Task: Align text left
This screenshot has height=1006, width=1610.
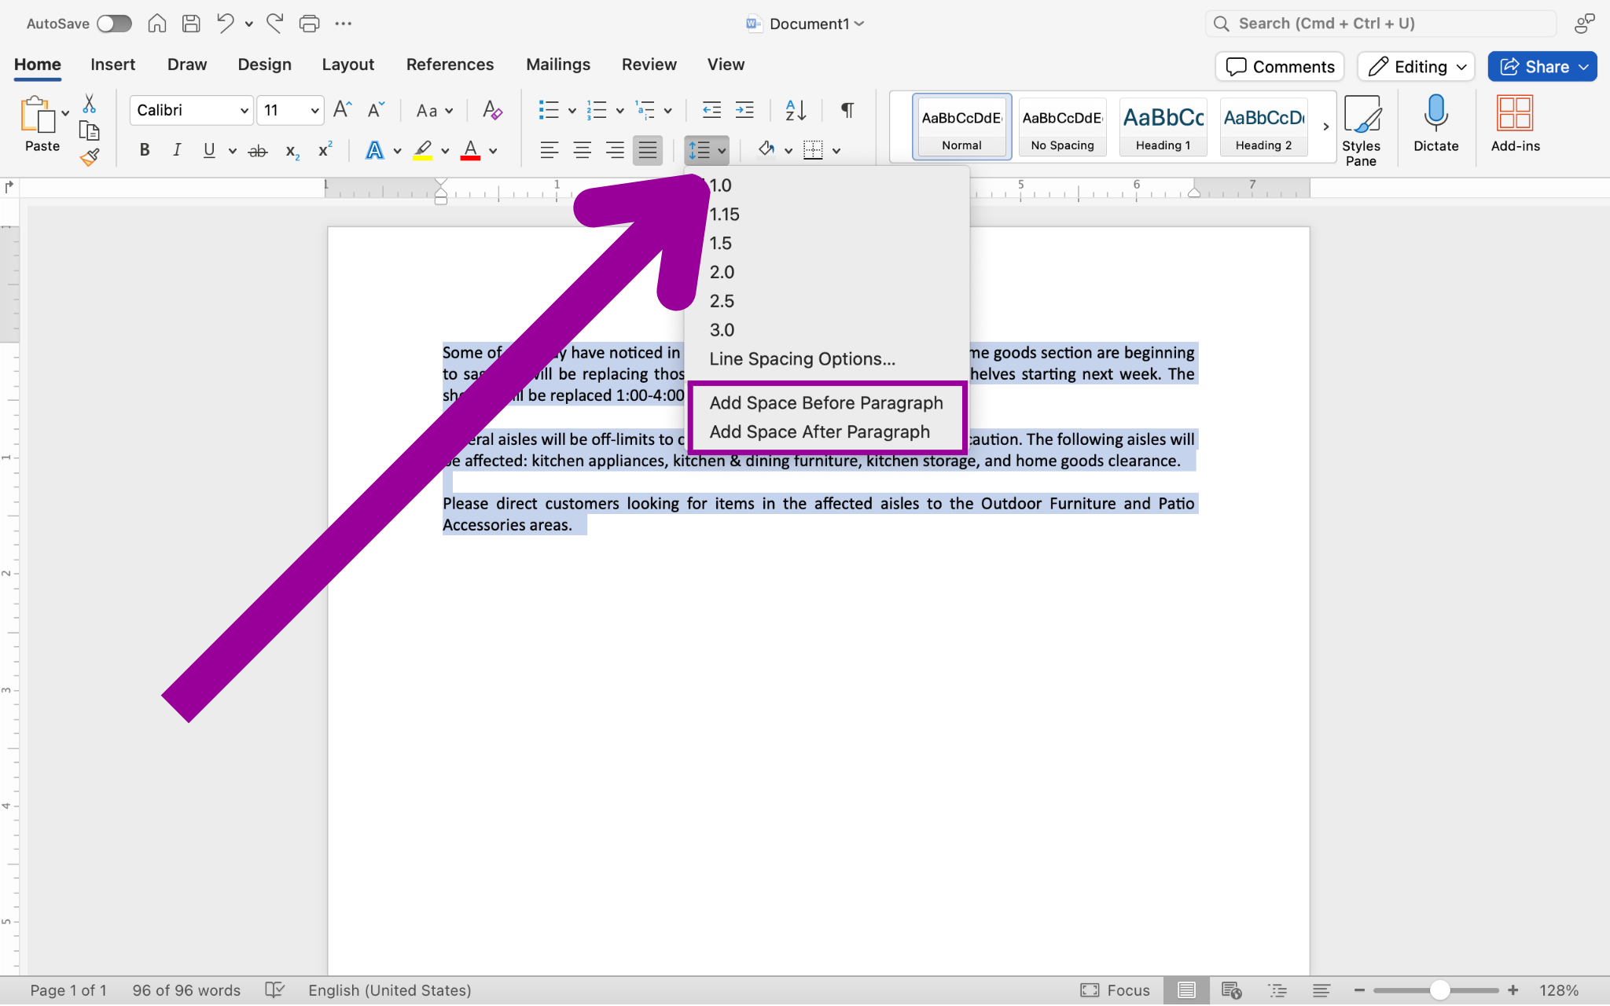Action: point(550,150)
